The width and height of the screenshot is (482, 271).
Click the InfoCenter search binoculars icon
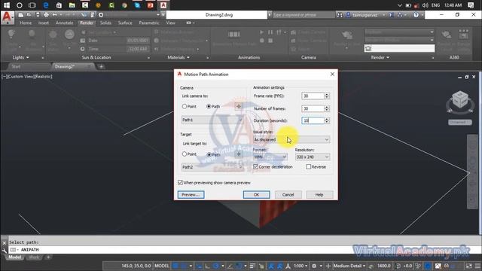pyautogui.click(x=340, y=15)
